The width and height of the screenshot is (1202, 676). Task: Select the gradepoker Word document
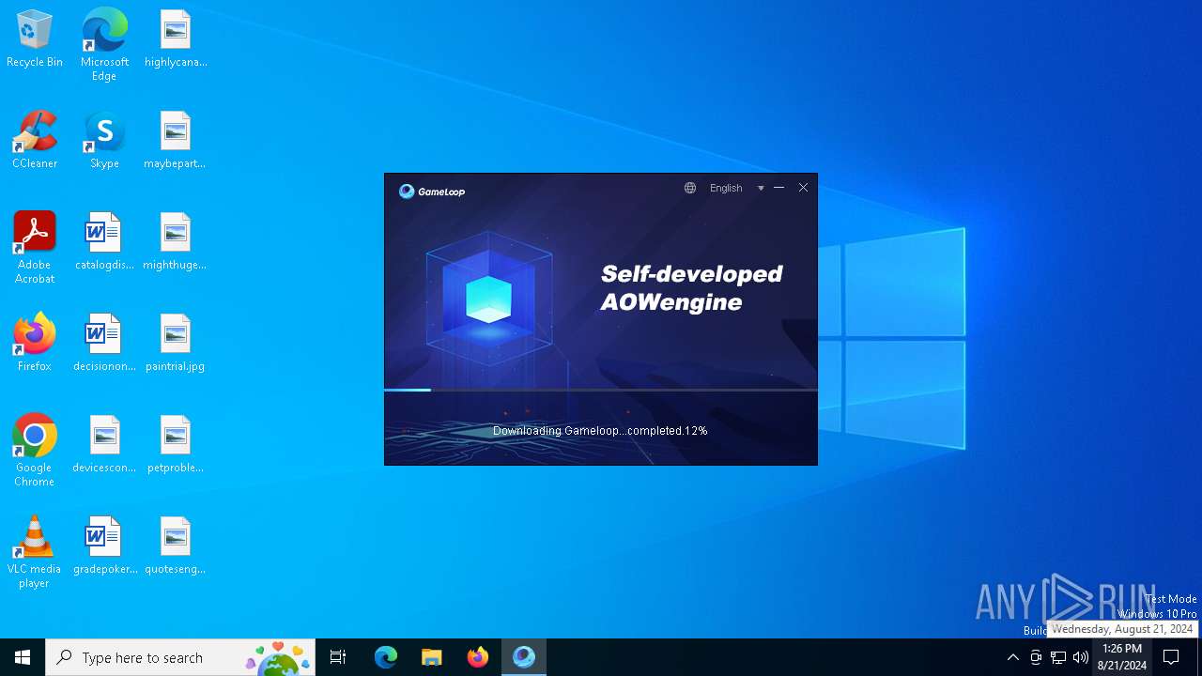click(104, 546)
